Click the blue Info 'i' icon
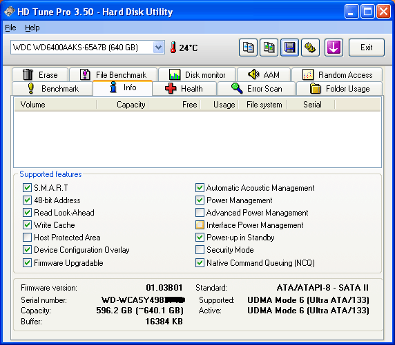 tap(113, 87)
